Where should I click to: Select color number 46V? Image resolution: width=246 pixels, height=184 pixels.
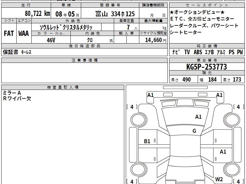click(x=51, y=40)
